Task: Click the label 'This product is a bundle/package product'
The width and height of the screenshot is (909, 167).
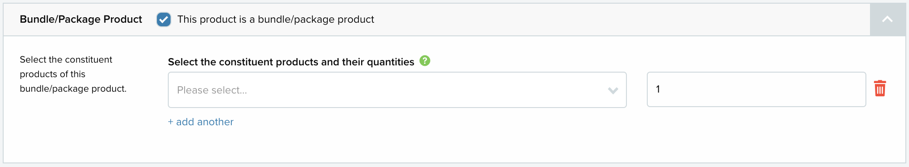Action: [x=276, y=20]
